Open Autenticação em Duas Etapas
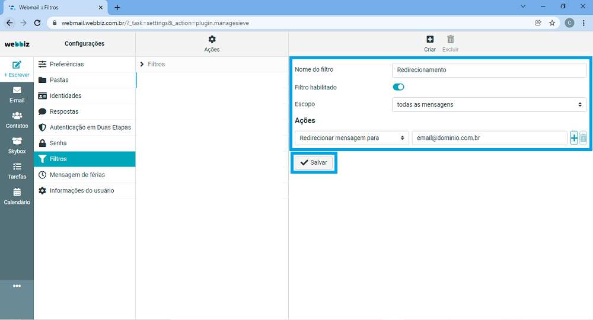 [x=90, y=127]
